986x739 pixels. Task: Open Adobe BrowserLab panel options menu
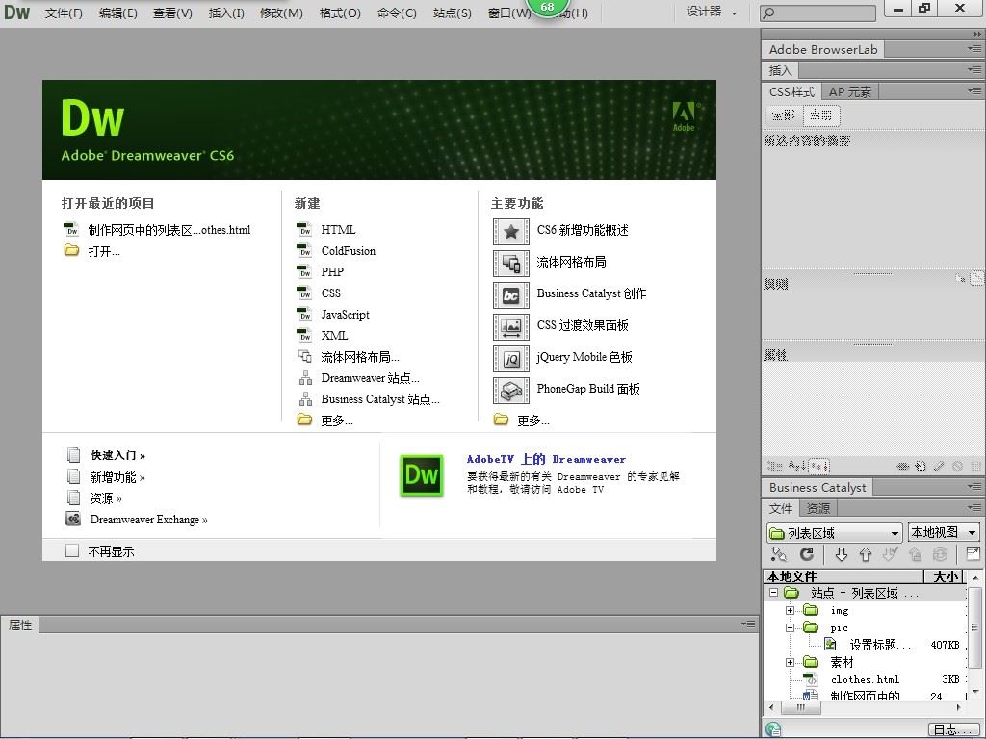point(974,48)
